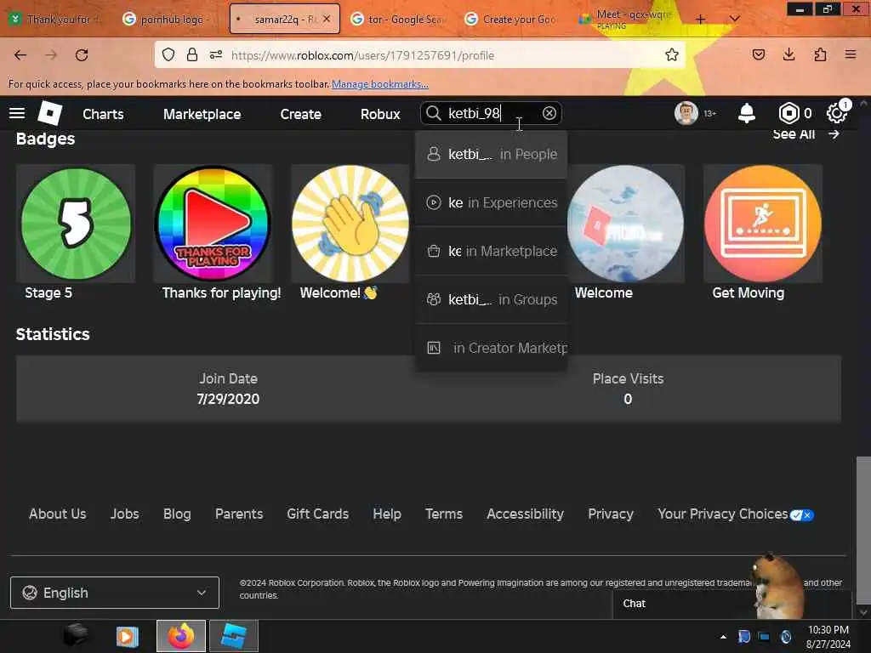Search in Experiences suggestion
The width and height of the screenshot is (871, 653).
point(491,202)
